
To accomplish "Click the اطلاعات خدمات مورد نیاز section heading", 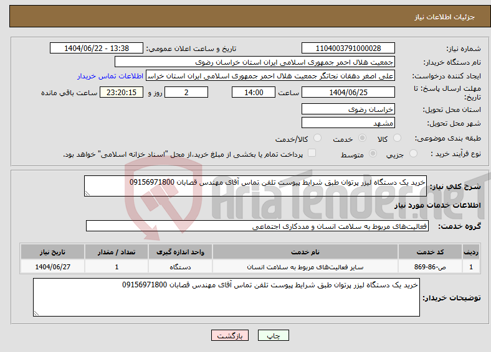I will (437, 205).
